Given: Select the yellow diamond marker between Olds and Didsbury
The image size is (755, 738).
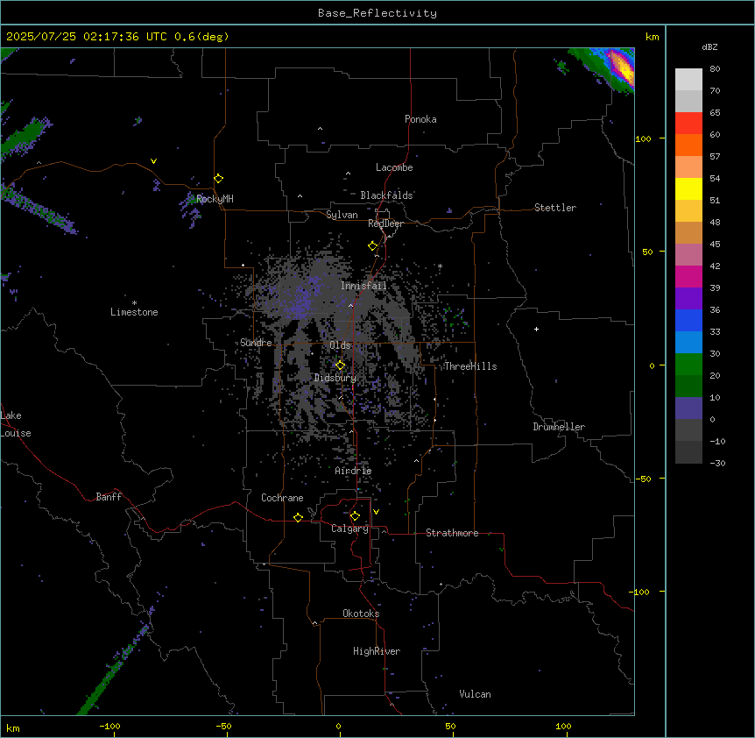Looking at the screenshot, I should [341, 365].
